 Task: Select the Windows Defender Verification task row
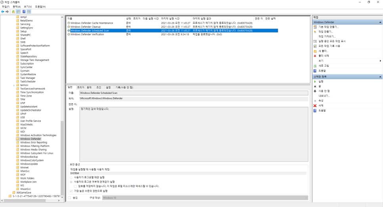(x=172, y=34)
